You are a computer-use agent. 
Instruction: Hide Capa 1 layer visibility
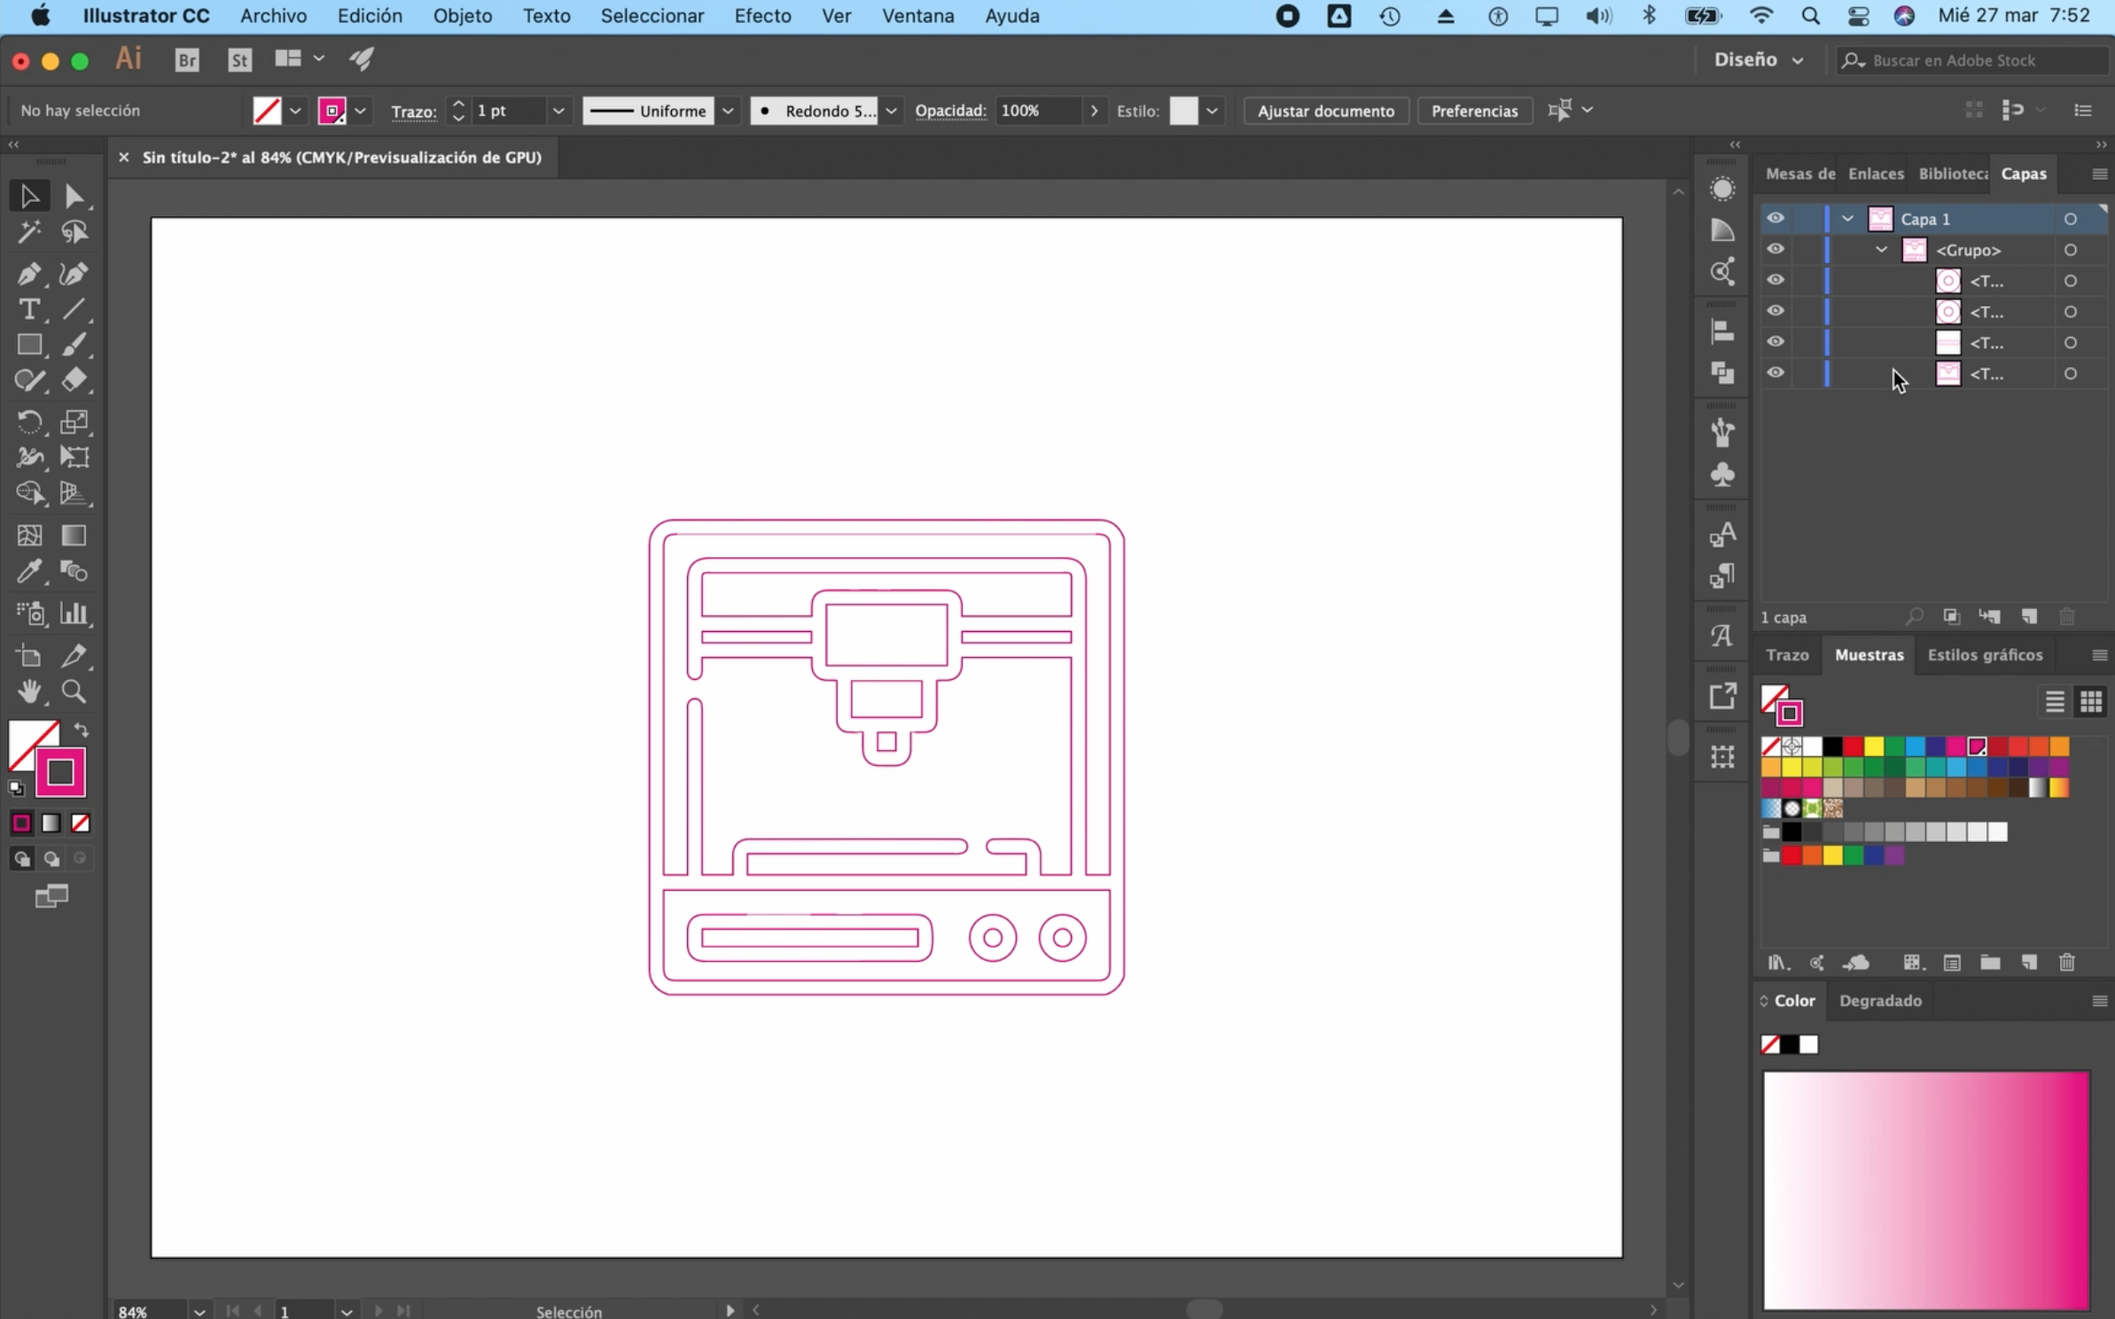1776,218
